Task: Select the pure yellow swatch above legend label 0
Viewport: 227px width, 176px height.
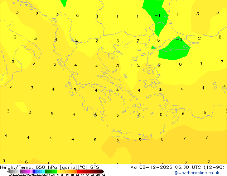Action: pyautogui.click(x=58, y=171)
